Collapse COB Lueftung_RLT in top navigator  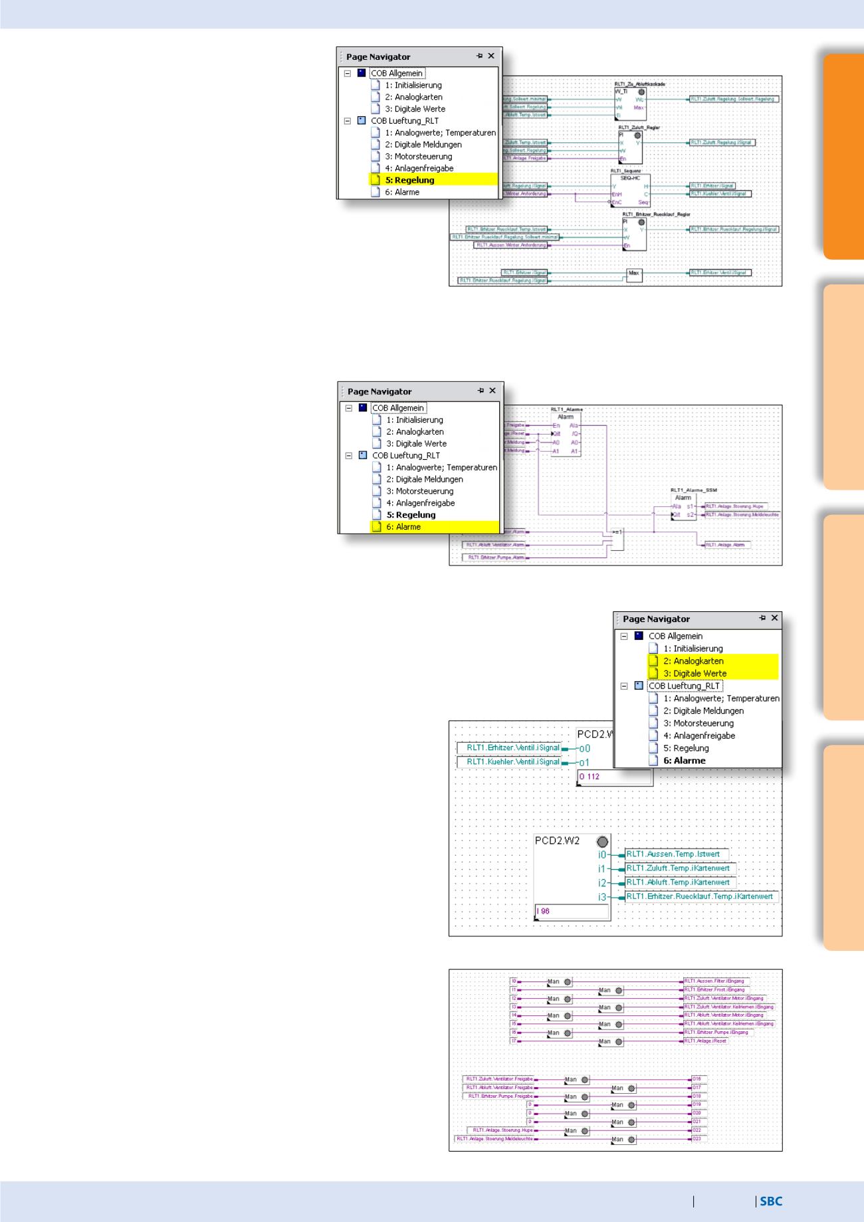click(348, 121)
